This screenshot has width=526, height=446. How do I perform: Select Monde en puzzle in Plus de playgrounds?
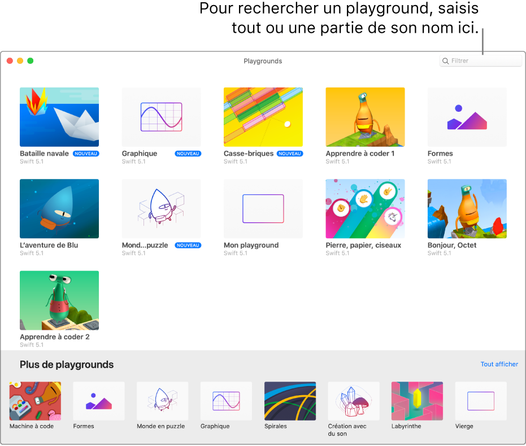pos(163,401)
